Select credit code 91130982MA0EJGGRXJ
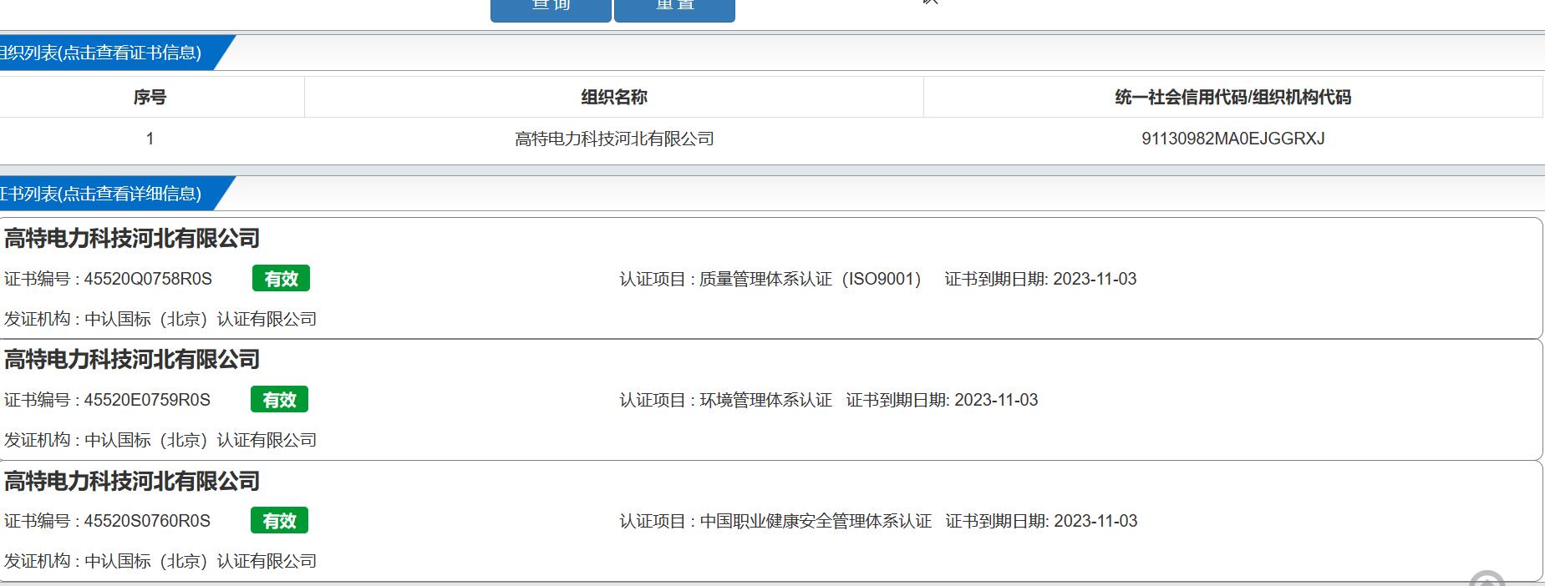 [1233, 139]
